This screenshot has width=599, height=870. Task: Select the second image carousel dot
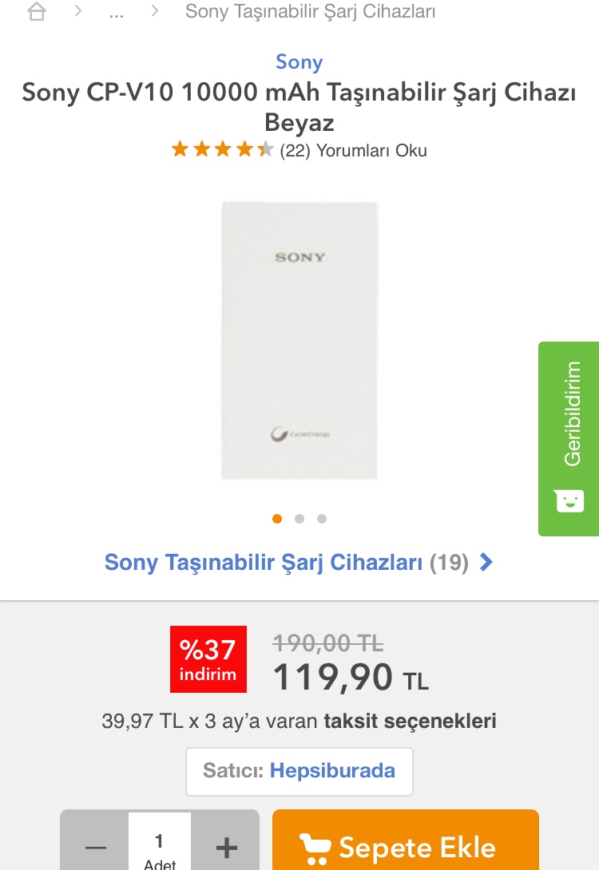pyautogui.click(x=299, y=519)
